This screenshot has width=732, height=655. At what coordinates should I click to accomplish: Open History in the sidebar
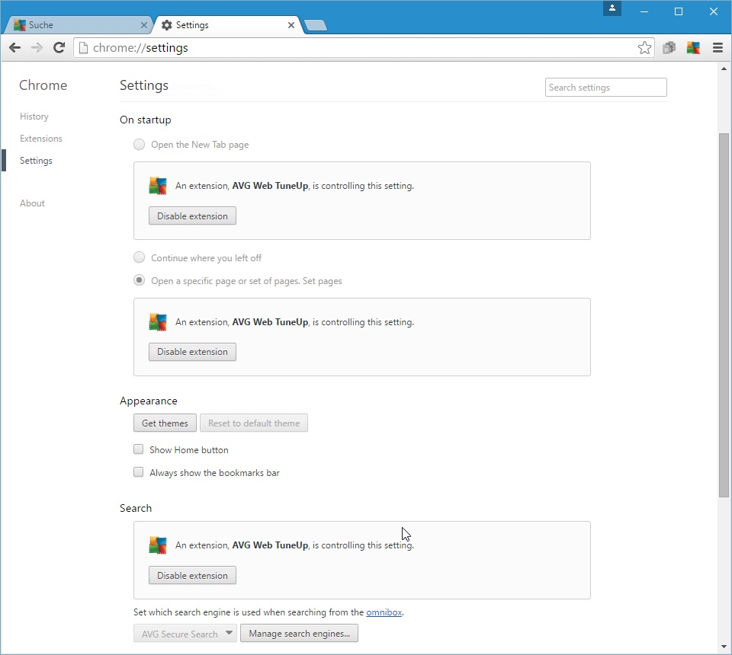pyautogui.click(x=34, y=117)
